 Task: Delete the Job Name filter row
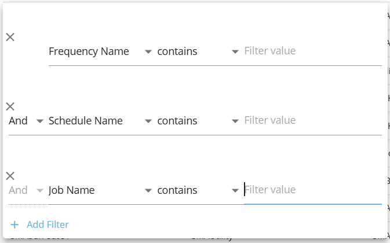(10, 176)
